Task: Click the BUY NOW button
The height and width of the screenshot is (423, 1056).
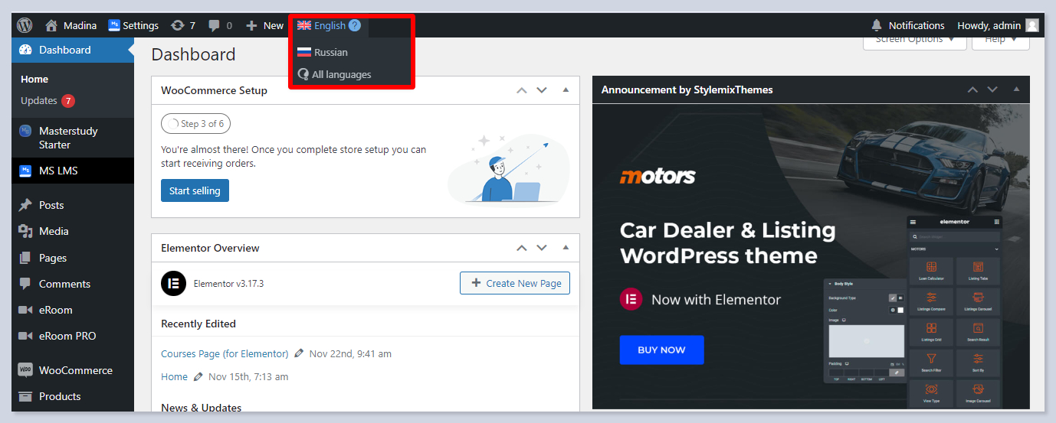Action: point(661,350)
